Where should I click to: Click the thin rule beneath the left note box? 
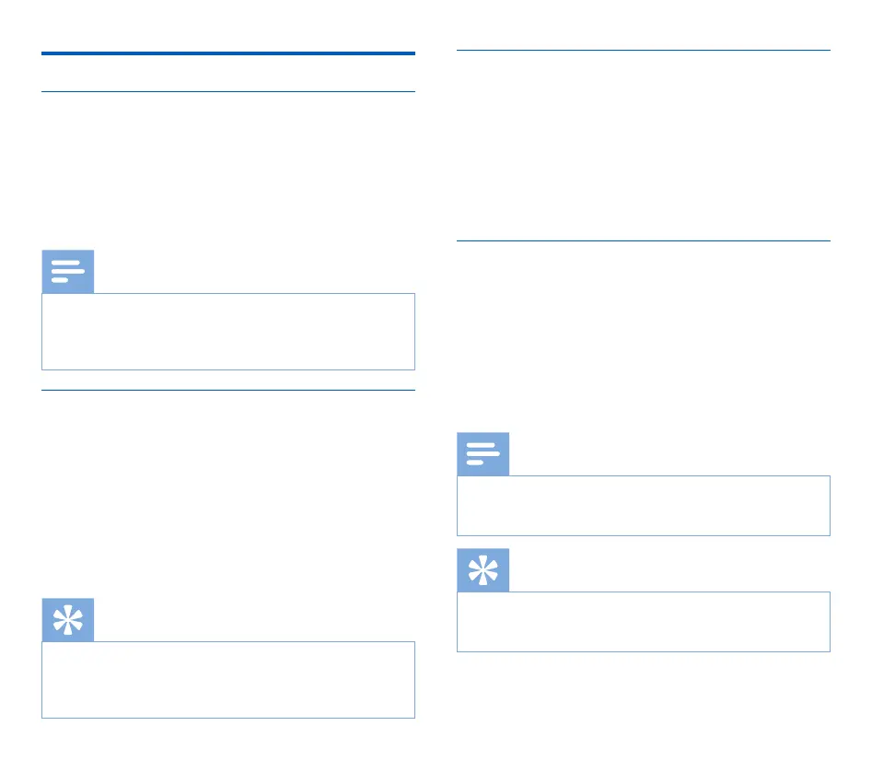(227, 390)
